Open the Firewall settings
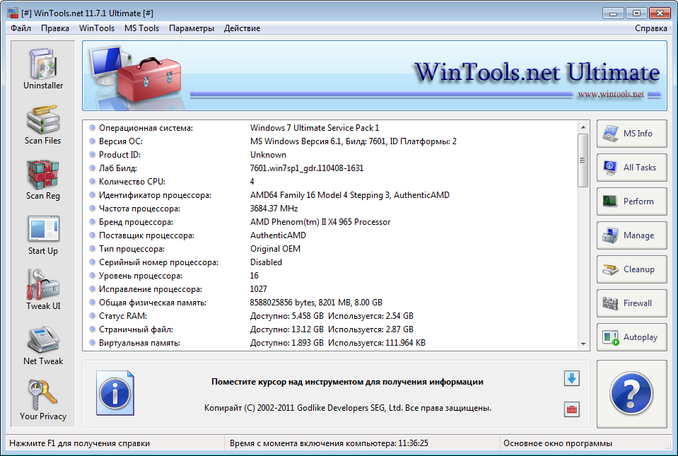Screen dimensions: 678x456 (632, 303)
